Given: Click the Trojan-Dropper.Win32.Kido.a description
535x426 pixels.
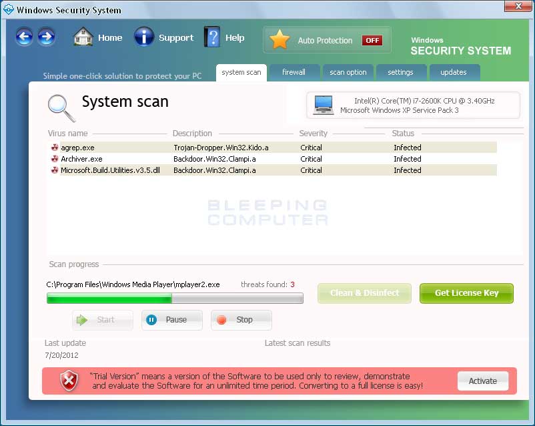Looking at the screenshot, I should pyautogui.click(x=221, y=148).
